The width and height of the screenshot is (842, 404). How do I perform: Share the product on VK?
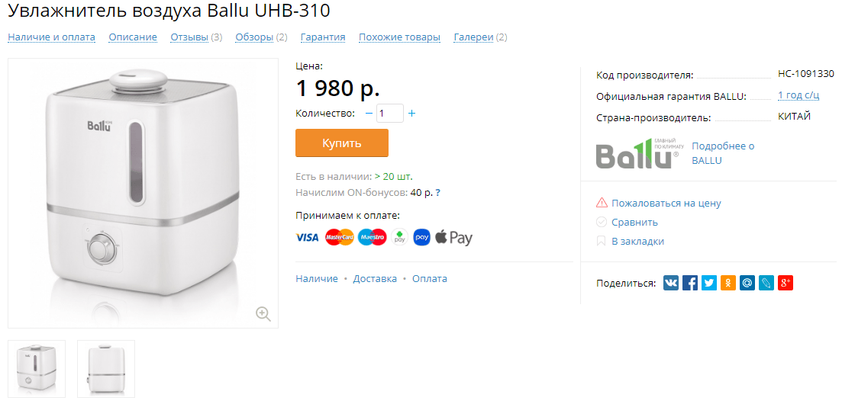coord(671,283)
